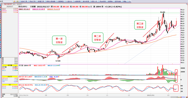The image size is (188, 98).
Task: Click the 2021/06/24 start date on the time axis
Action: tap(23, 95)
